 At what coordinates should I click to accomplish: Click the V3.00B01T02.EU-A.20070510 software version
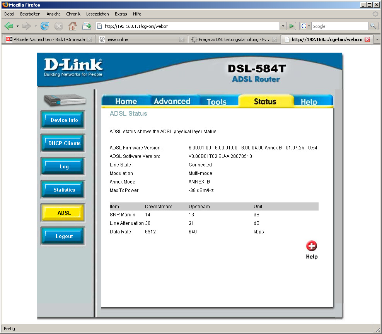coord(220,156)
